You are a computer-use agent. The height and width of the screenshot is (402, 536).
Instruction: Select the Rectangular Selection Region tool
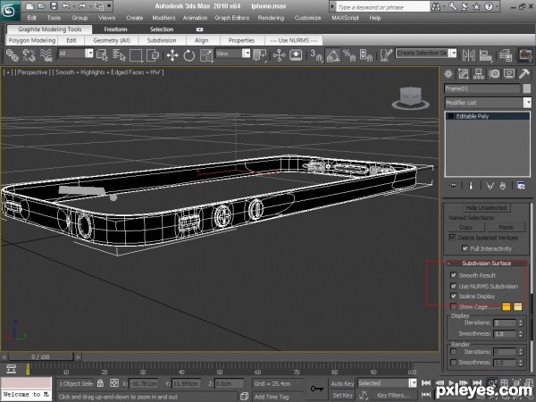pos(136,55)
